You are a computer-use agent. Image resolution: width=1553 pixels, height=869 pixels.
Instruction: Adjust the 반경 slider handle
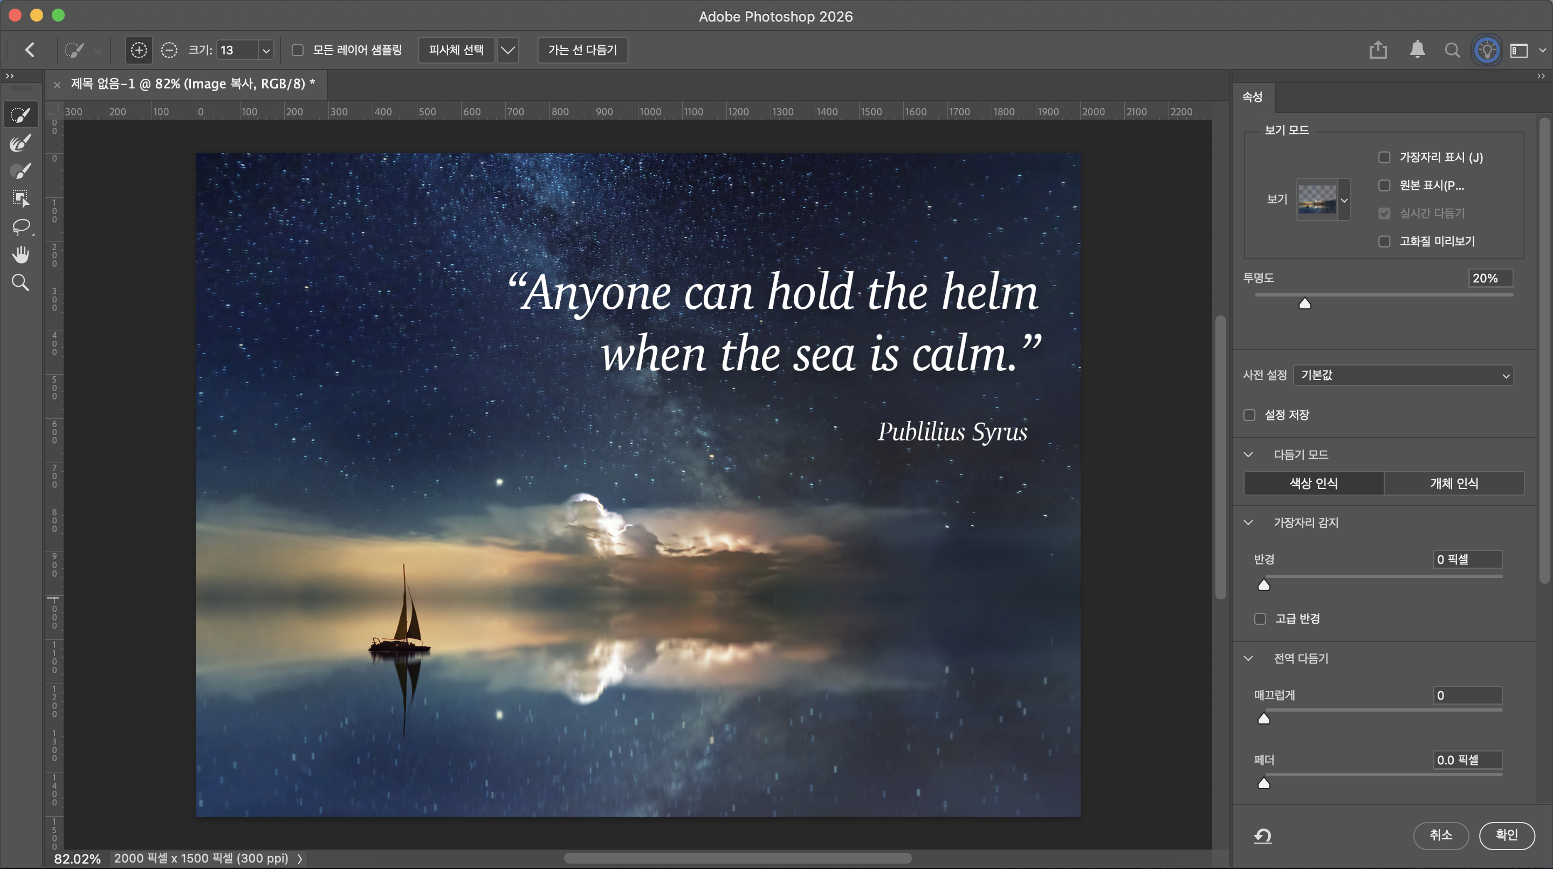point(1263,584)
